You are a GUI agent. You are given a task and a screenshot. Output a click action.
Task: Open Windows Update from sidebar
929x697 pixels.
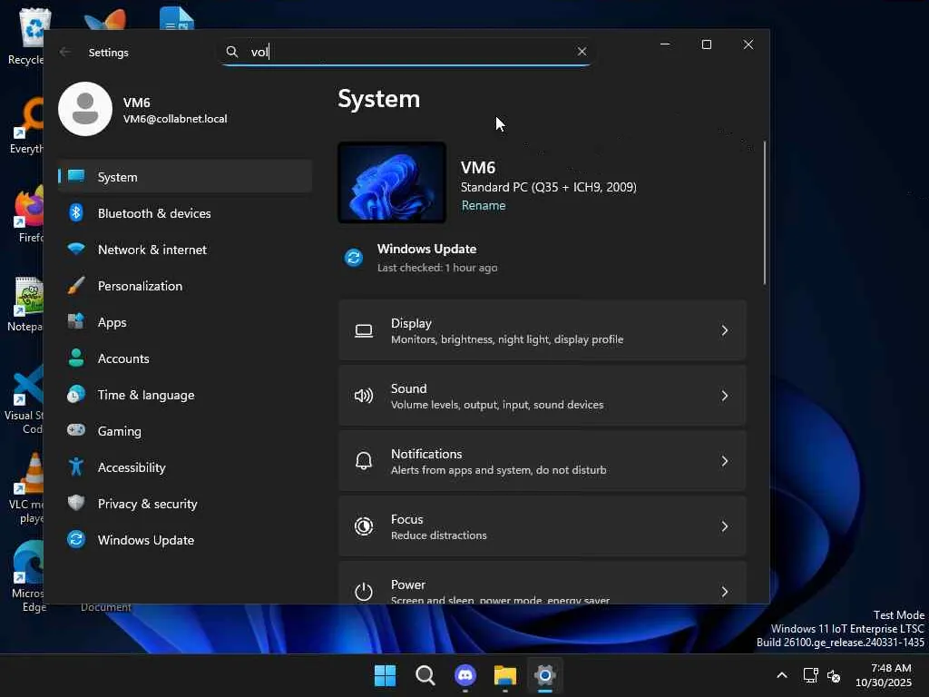tap(145, 540)
